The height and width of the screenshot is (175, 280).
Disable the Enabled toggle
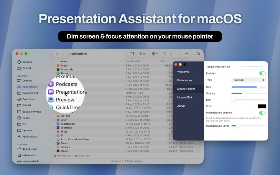[262, 73]
